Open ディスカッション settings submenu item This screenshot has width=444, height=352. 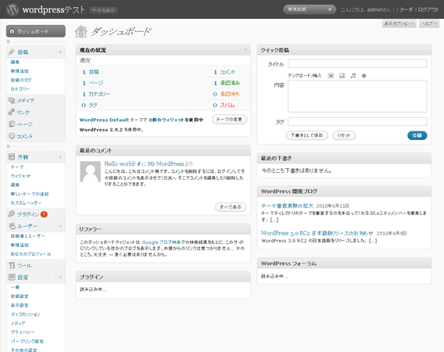pos(25,314)
